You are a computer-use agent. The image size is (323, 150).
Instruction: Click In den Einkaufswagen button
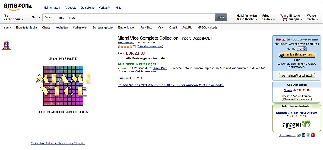click(x=297, y=55)
